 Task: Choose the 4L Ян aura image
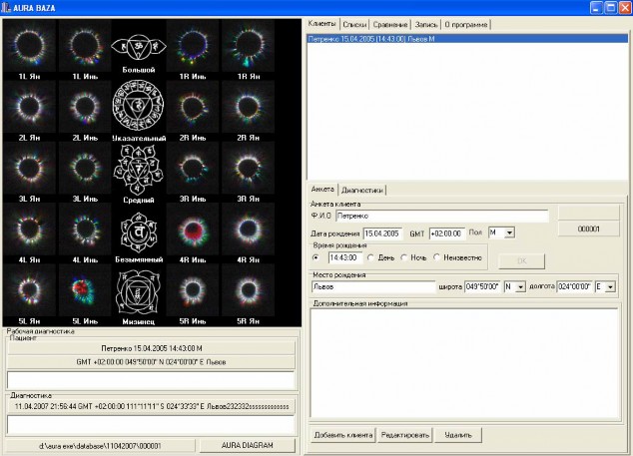point(29,229)
